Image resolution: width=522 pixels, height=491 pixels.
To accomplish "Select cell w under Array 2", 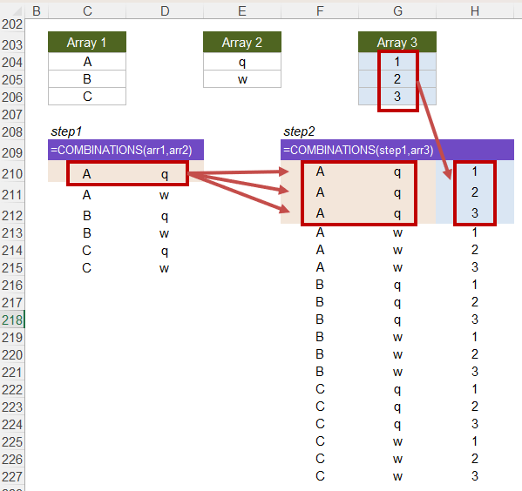I will coord(242,79).
